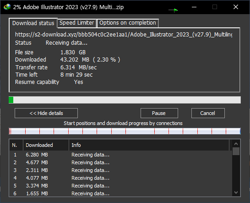Click the Info column header
The height and width of the screenshot is (203, 250).
point(149,145)
